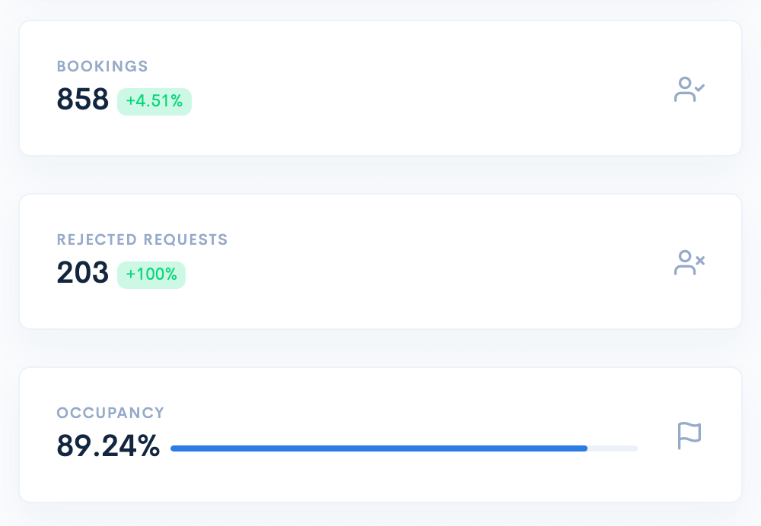This screenshot has height=526, width=761.
Task: Click the 858 bookings total
Action: click(82, 100)
